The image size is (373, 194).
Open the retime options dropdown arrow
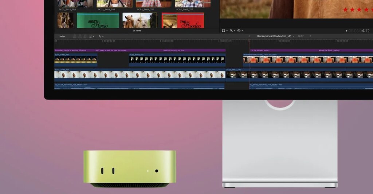coord(242,31)
